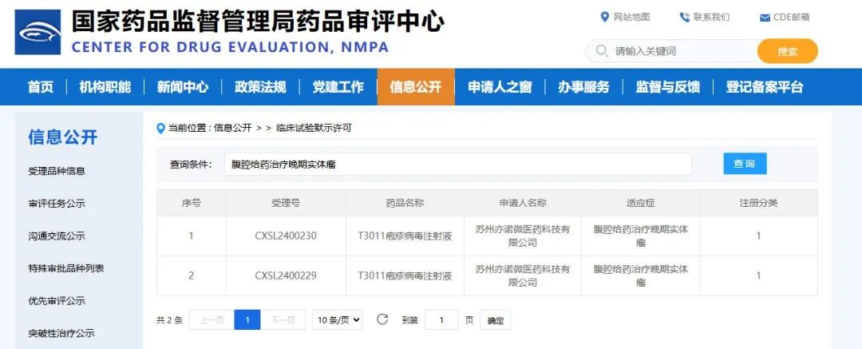
Task: Click the blue 查询 button
Action: (745, 164)
